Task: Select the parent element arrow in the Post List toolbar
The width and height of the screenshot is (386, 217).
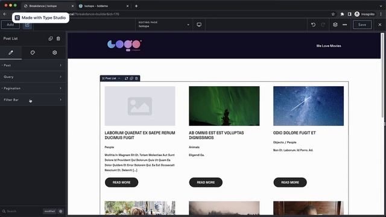Action: click(119, 78)
